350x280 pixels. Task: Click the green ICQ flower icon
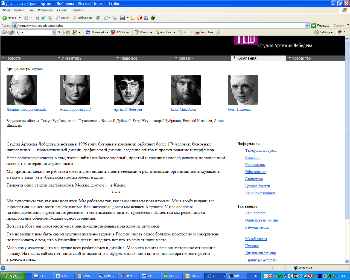[153, 18]
